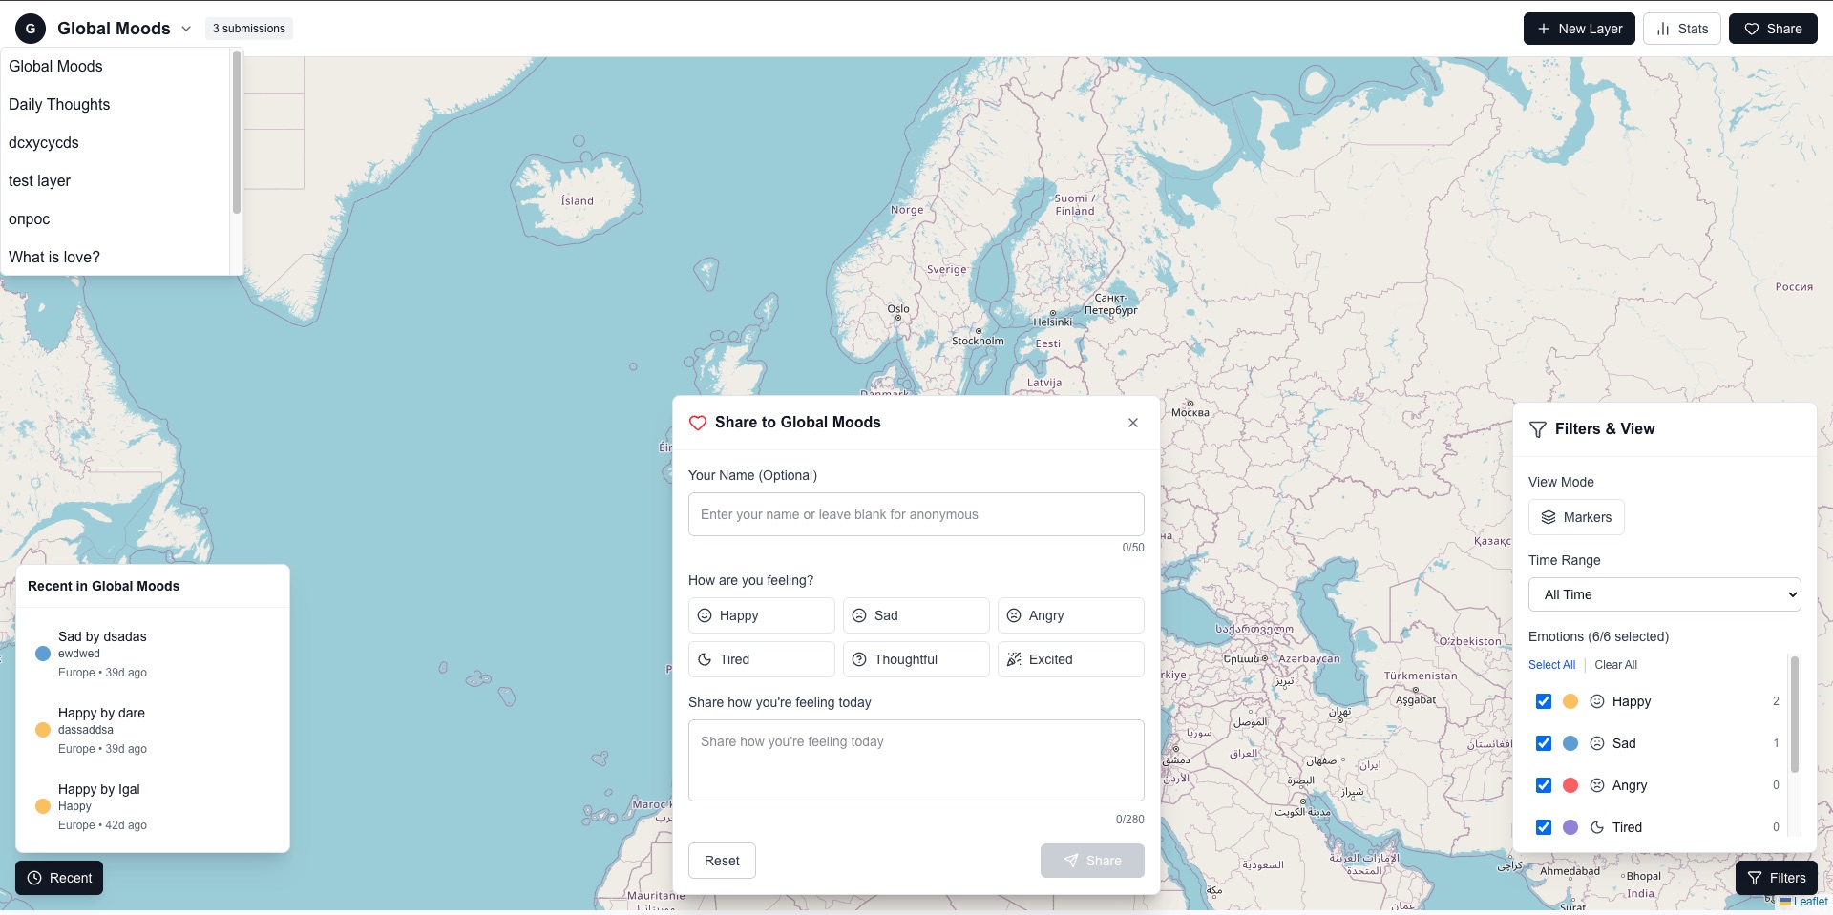The width and height of the screenshot is (1833, 915).
Task: Click the Recent clock icon bottom left
Action: pos(34,878)
